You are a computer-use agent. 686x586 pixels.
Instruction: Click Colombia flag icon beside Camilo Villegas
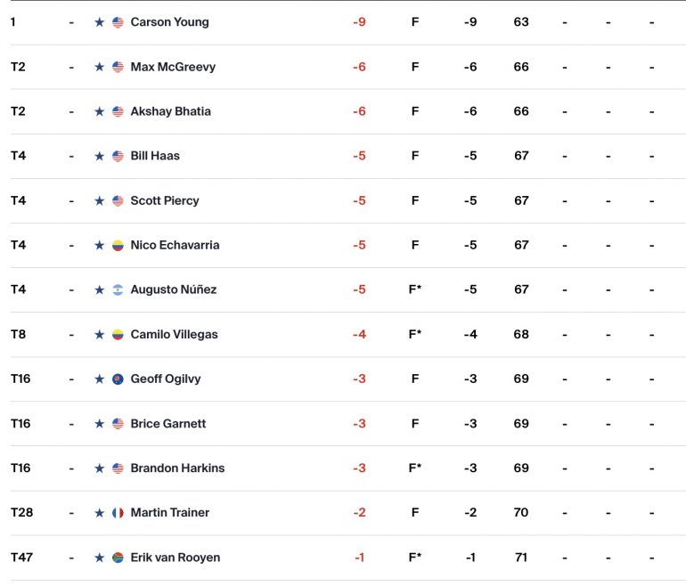tap(118, 335)
